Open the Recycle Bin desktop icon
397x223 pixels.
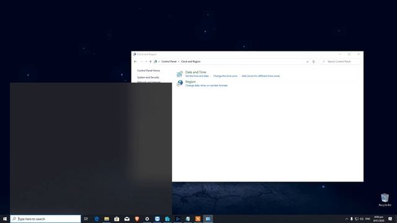(x=385, y=200)
